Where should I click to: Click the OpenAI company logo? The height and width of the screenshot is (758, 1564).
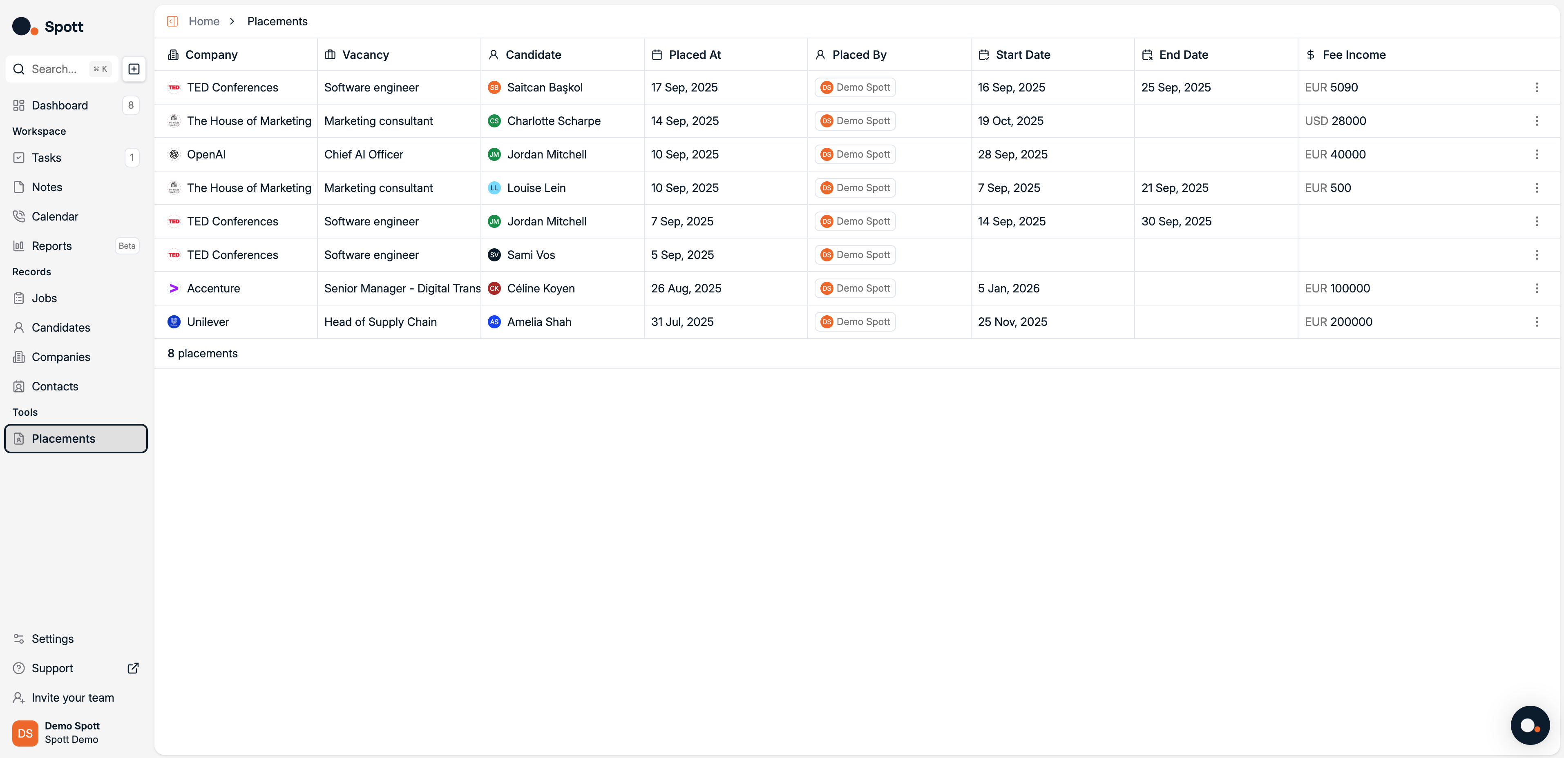point(174,154)
